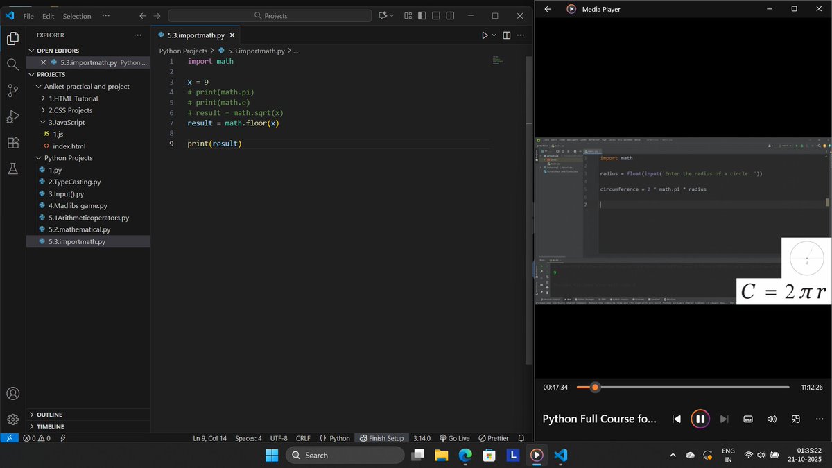Image resolution: width=832 pixels, height=468 pixels.
Task: Open the Selection menu
Action: point(77,16)
